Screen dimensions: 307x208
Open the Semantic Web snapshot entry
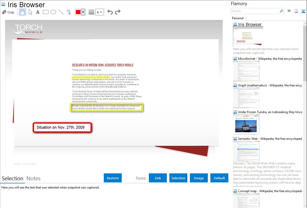click(x=270, y=138)
